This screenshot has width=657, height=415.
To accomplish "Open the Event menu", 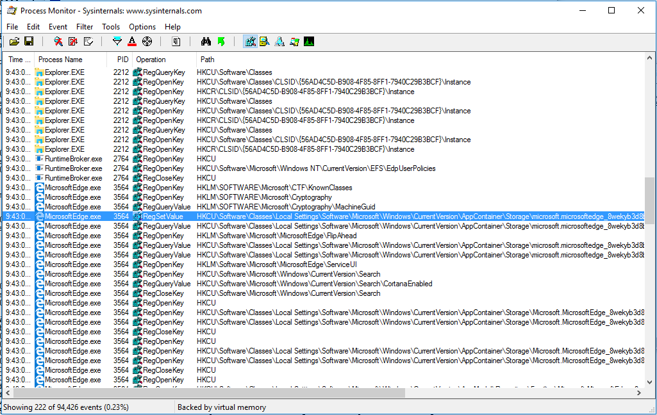I will [58, 27].
